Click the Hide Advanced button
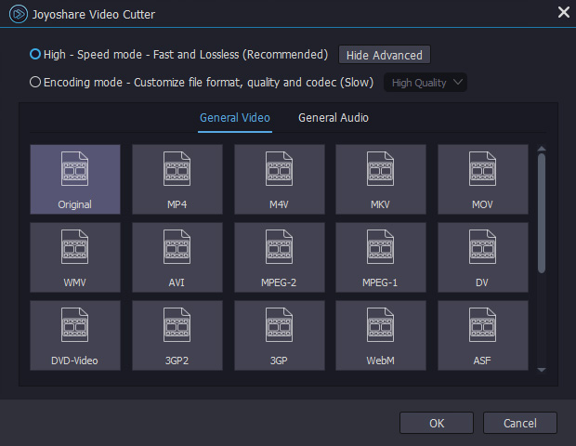Viewport: 576px width, 446px height. [x=385, y=55]
